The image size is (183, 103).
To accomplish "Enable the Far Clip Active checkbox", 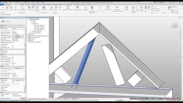I will (x=13, y=61).
